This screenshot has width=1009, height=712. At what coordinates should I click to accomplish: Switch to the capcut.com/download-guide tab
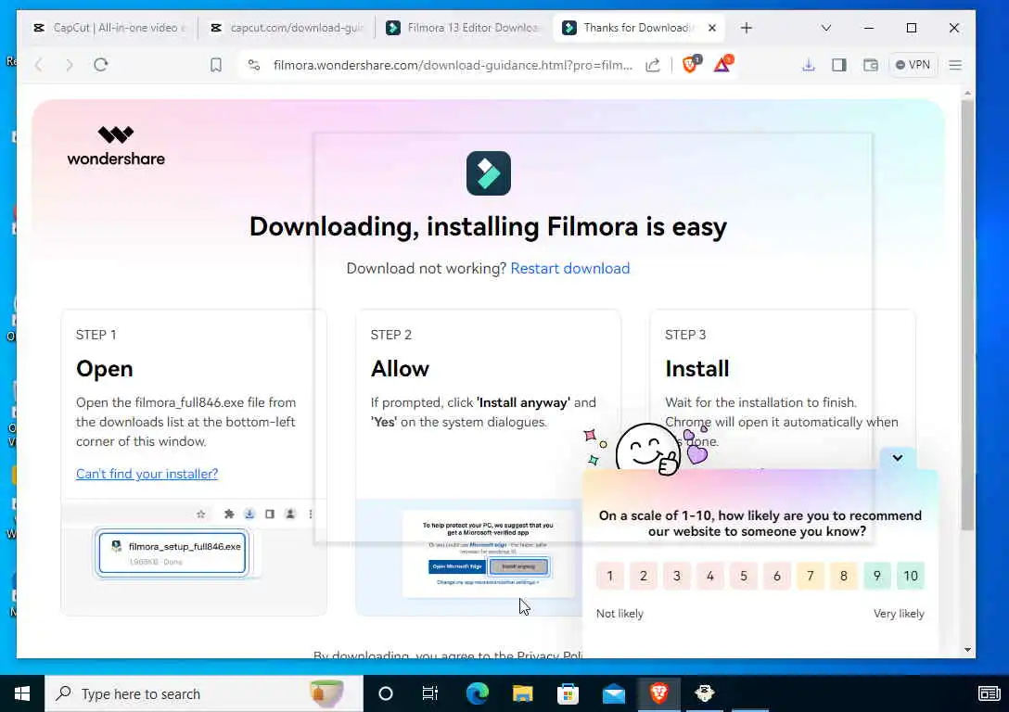(287, 28)
